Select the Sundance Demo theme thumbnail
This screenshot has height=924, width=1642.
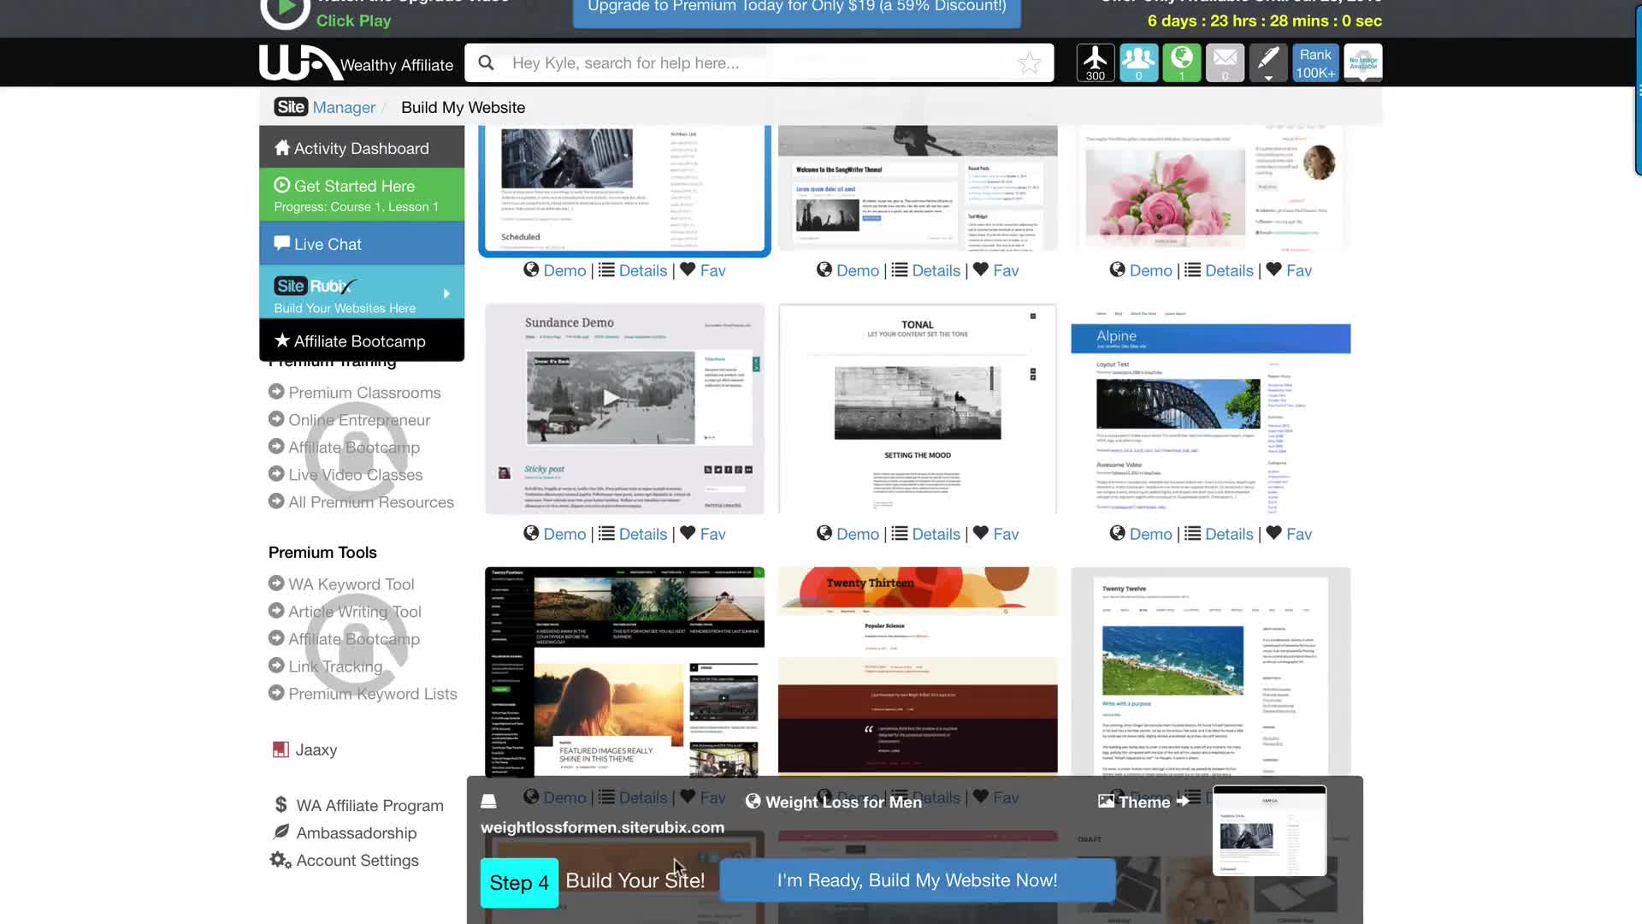pos(624,409)
